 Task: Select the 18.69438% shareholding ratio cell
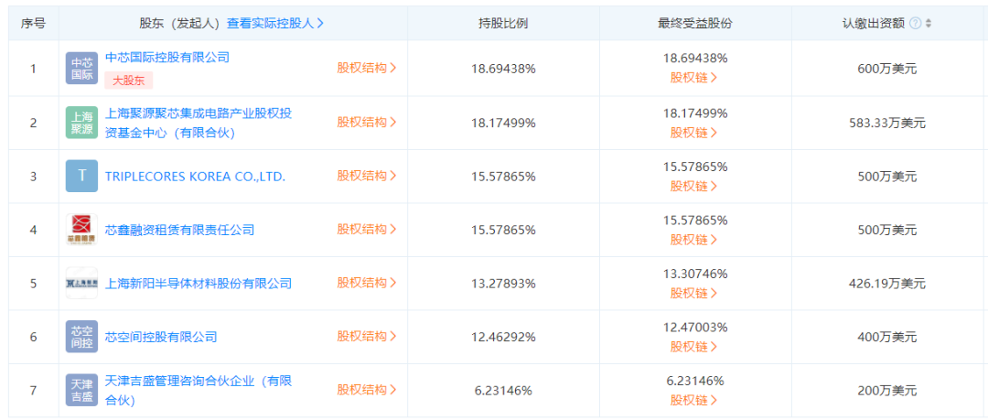[503, 69]
